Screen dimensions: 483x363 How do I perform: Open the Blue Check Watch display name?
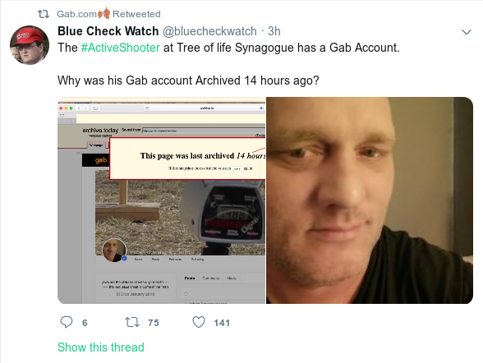pyautogui.click(x=108, y=31)
